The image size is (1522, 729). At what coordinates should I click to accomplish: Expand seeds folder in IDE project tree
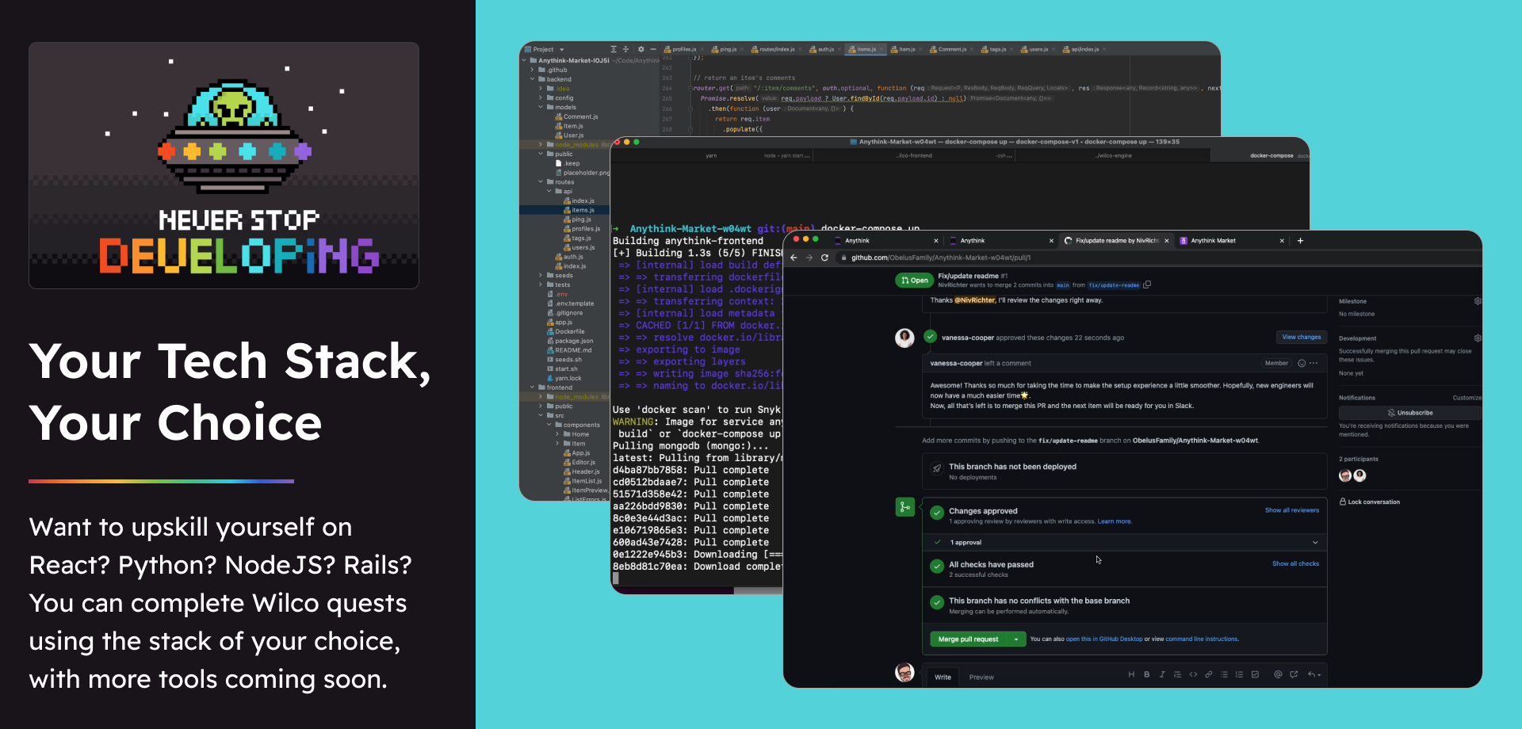(x=541, y=276)
